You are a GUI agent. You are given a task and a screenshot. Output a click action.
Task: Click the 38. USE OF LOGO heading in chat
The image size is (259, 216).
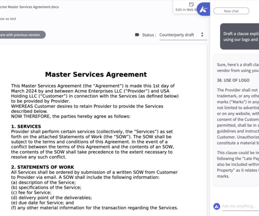(233, 80)
